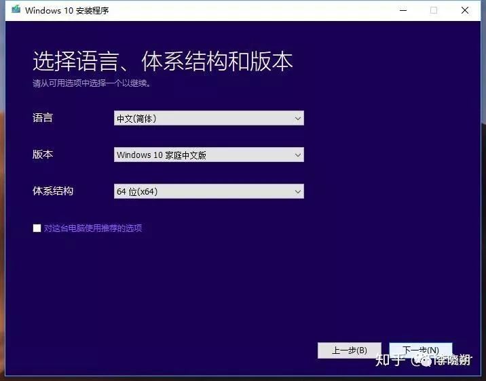
Task: Go back with 上一步(B) button
Action: pyautogui.click(x=350, y=350)
